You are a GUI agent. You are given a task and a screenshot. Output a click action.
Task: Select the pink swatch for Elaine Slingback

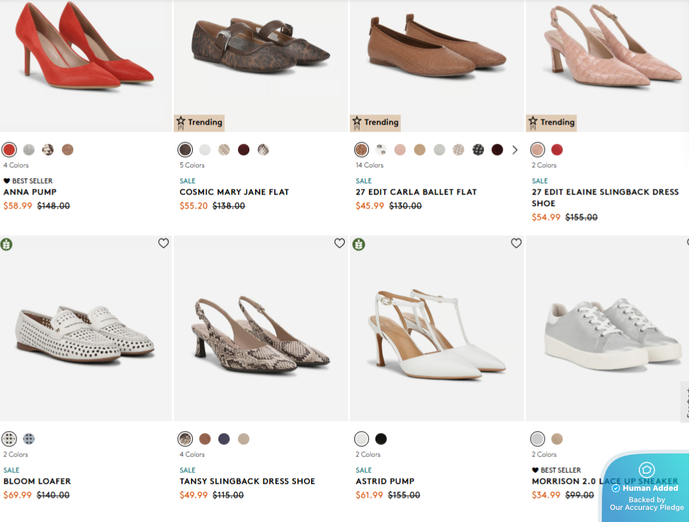[538, 149]
